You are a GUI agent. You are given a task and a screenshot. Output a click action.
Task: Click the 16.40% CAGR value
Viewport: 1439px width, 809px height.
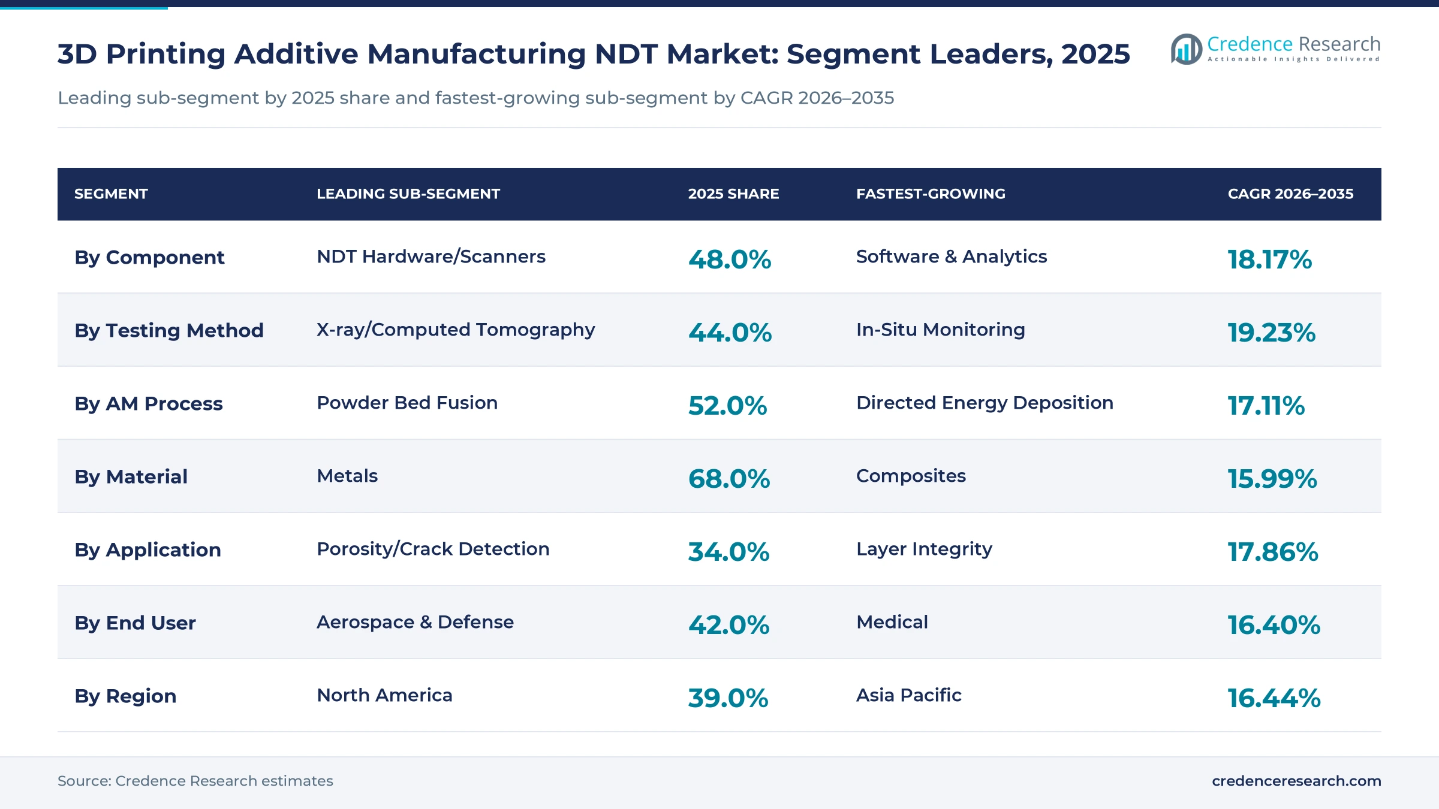(1274, 625)
